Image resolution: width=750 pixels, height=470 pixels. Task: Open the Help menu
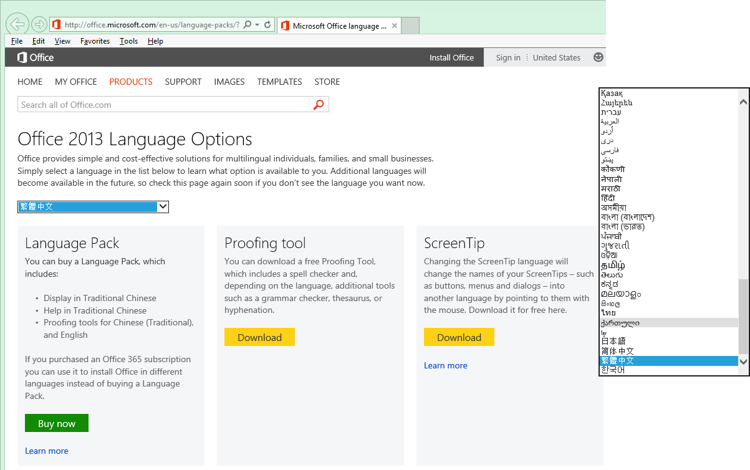tap(155, 41)
